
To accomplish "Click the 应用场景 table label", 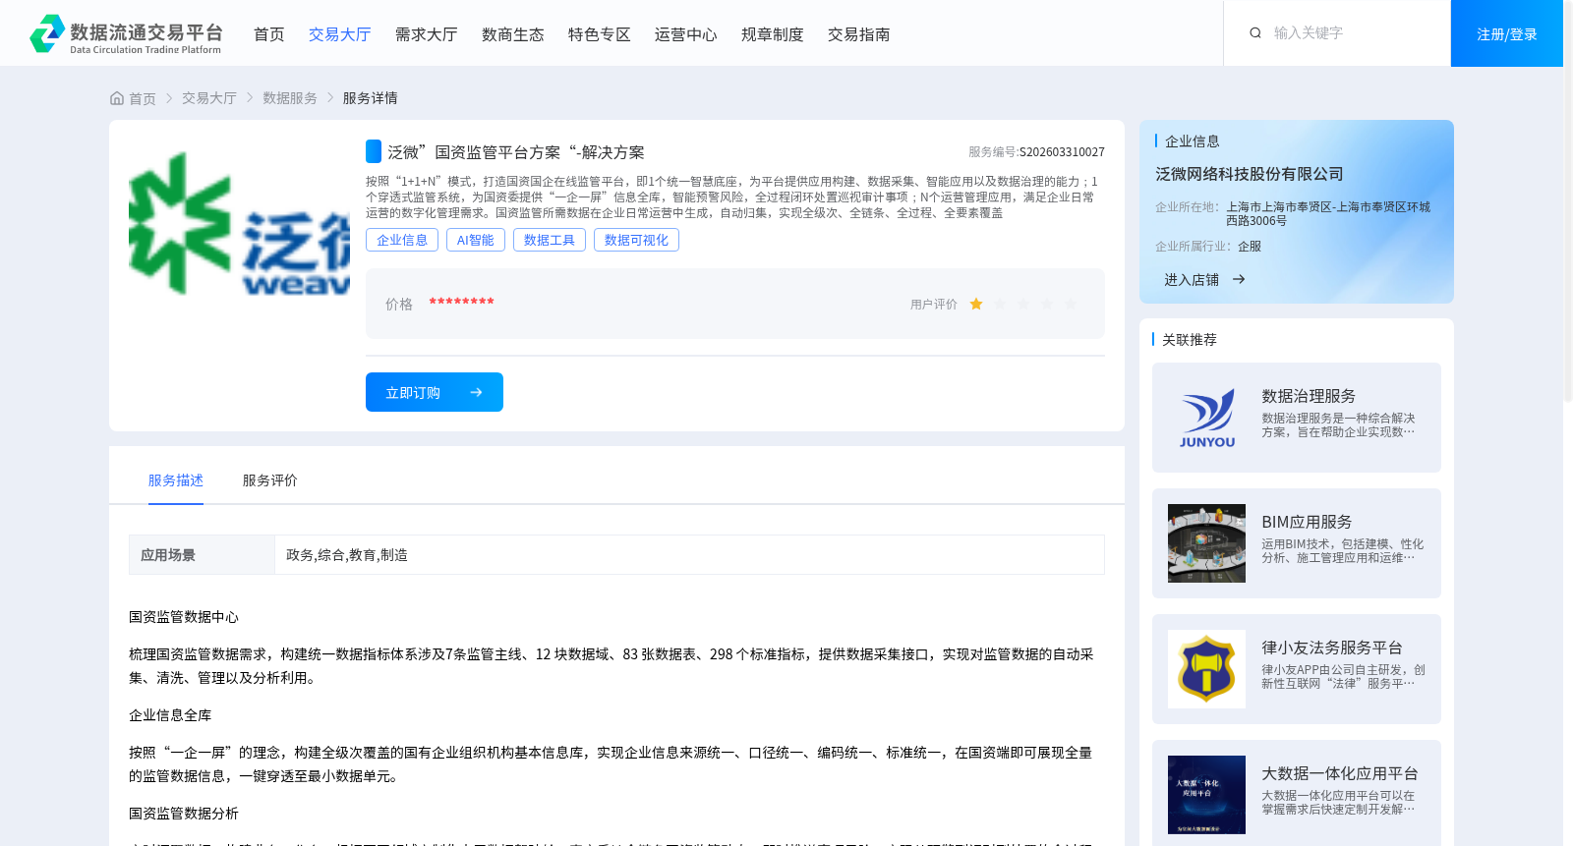I will click(x=168, y=555).
